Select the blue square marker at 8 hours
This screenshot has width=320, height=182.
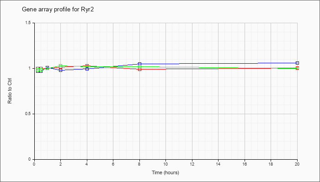tap(139, 64)
